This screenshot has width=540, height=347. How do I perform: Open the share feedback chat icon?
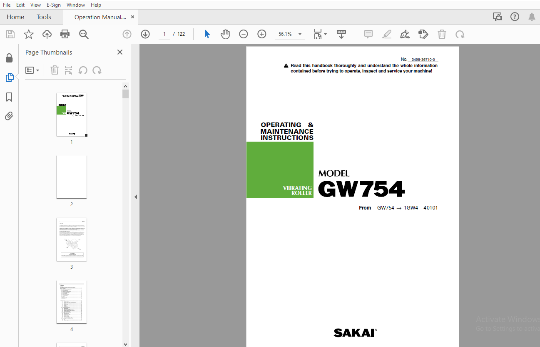click(x=498, y=17)
